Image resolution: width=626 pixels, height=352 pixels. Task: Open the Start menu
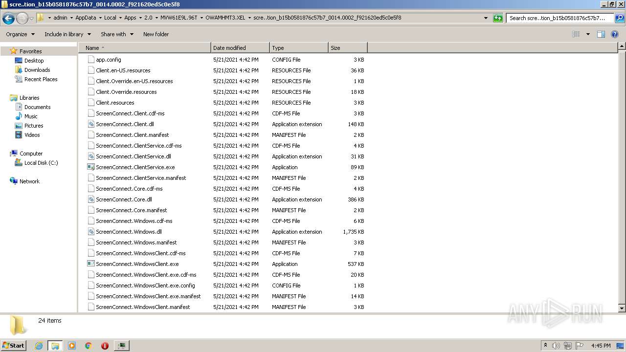[x=14, y=345]
